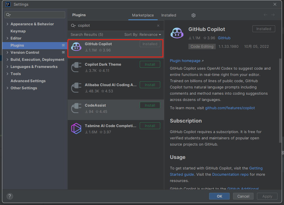Click the Apply button
The height and width of the screenshot is (205, 284).
coord(267,196)
